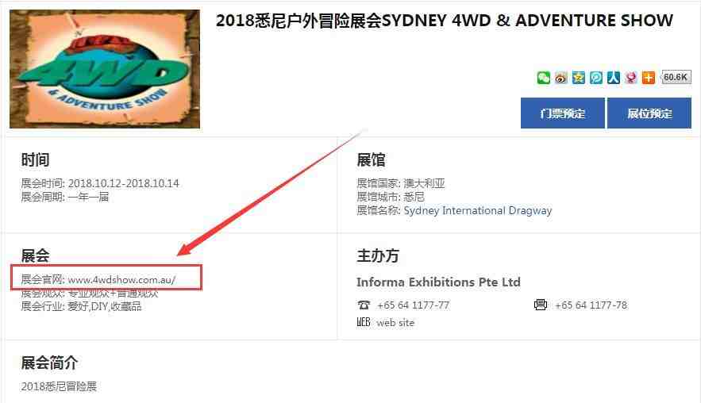701x403 pixels.
Task: Share to Renren icon
Action: click(614, 78)
